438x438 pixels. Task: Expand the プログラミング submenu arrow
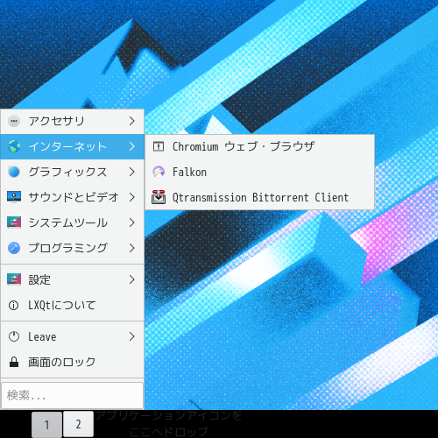click(132, 248)
